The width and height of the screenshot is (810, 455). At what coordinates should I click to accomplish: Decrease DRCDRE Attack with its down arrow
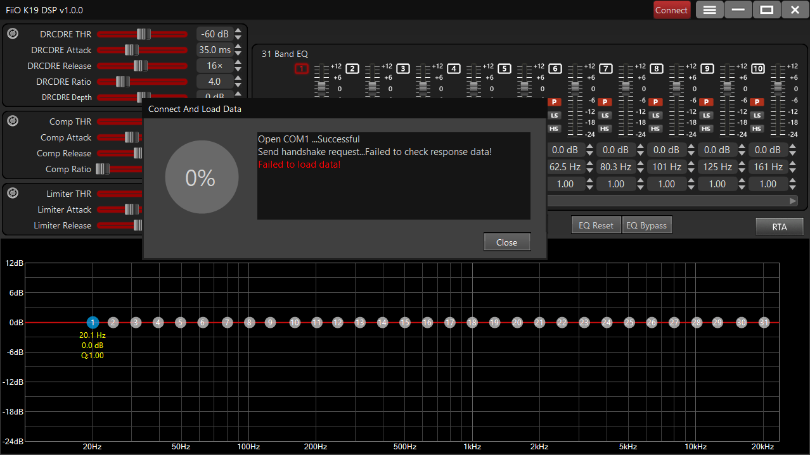238,54
